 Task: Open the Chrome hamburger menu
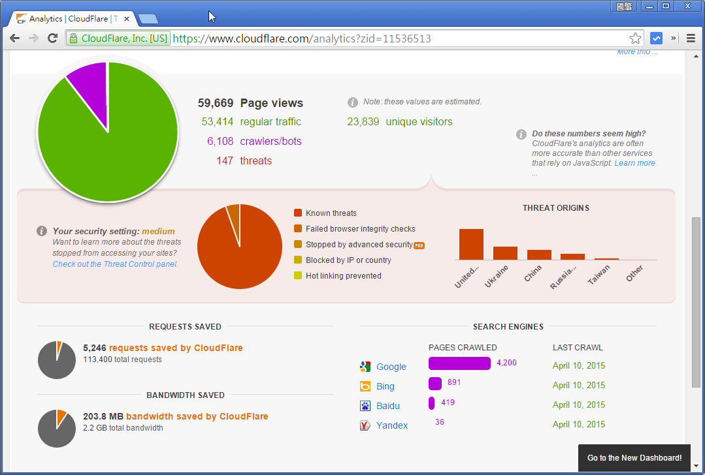(691, 38)
